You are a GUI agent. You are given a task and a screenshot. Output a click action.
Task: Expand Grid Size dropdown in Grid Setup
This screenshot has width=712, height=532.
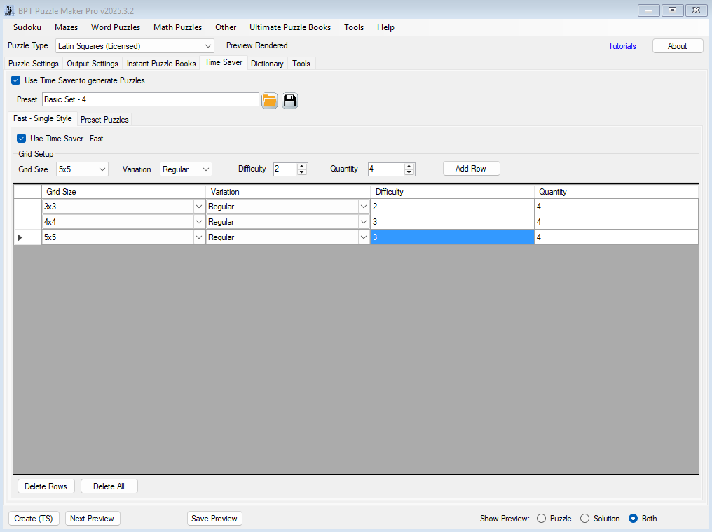[x=102, y=169]
